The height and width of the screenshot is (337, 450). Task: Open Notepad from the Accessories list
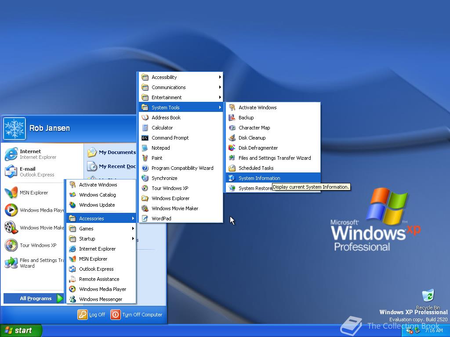[x=160, y=148]
